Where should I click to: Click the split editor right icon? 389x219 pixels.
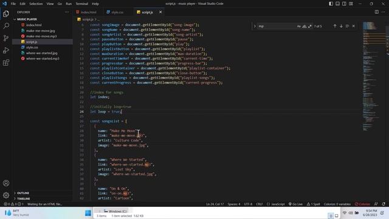click(x=377, y=12)
